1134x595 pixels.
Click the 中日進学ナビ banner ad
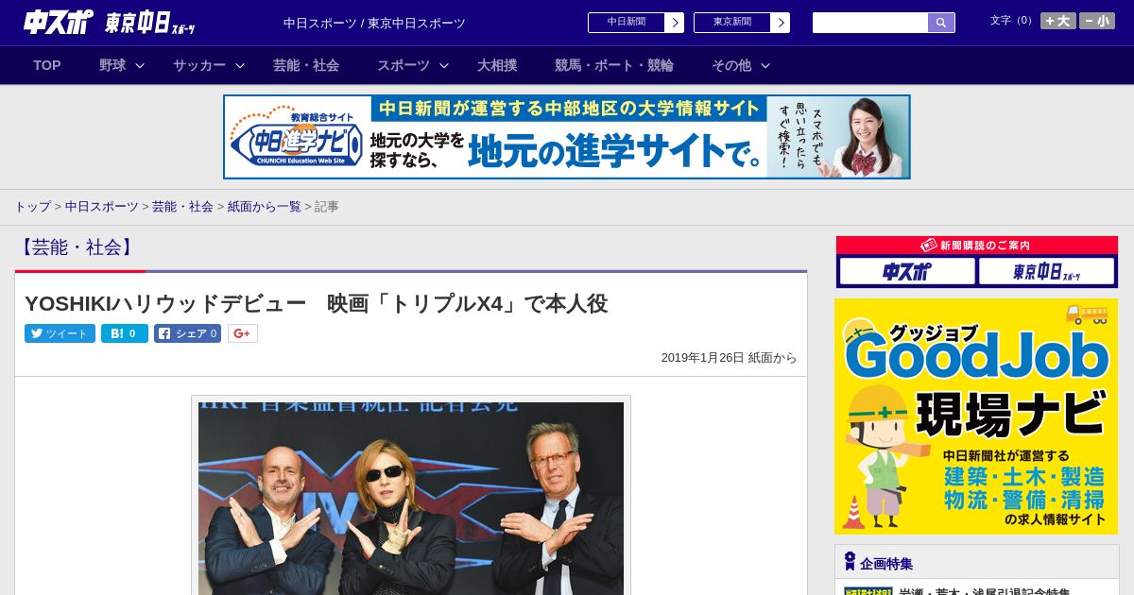click(567, 137)
